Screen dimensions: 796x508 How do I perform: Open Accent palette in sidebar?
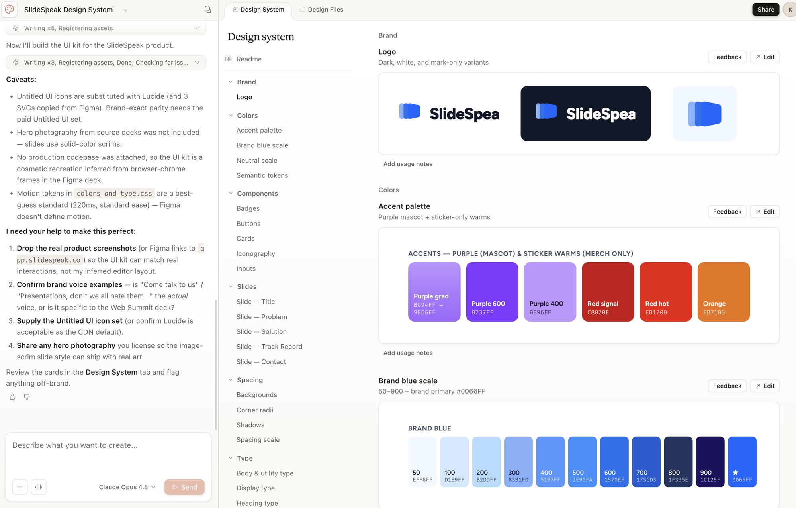click(x=259, y=131)
